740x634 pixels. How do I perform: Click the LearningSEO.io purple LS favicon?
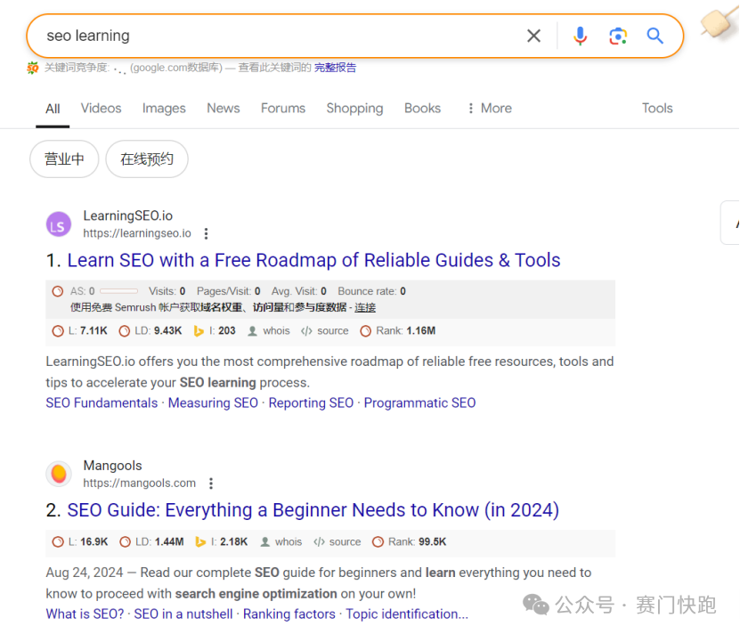click(58, 225)
